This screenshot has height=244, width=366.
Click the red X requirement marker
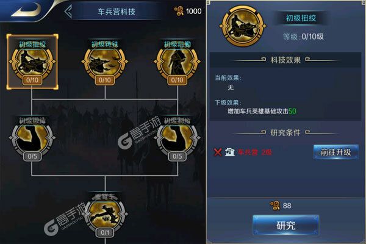pos(218,152)
